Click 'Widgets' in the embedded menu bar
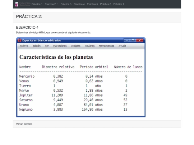Image resolution: width=194 pixels, height=145 pixels. coord(75,46)
